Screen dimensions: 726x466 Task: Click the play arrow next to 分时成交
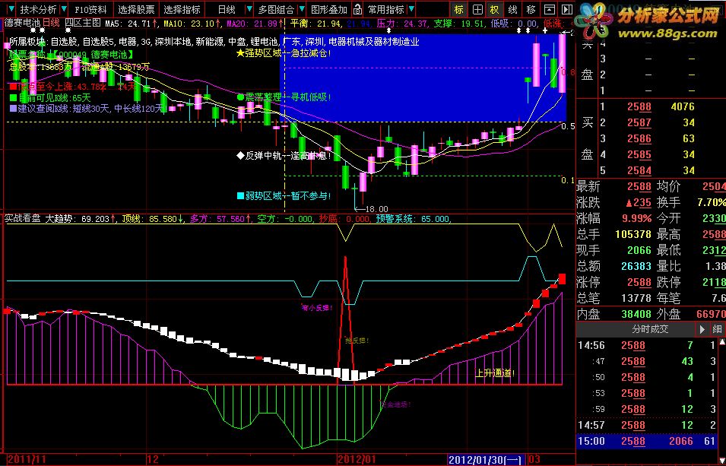[x=702, y=329]
